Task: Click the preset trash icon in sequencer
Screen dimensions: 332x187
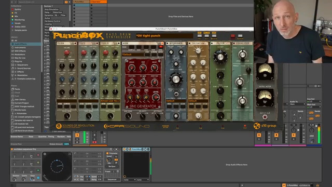Action: pos(118,171)
